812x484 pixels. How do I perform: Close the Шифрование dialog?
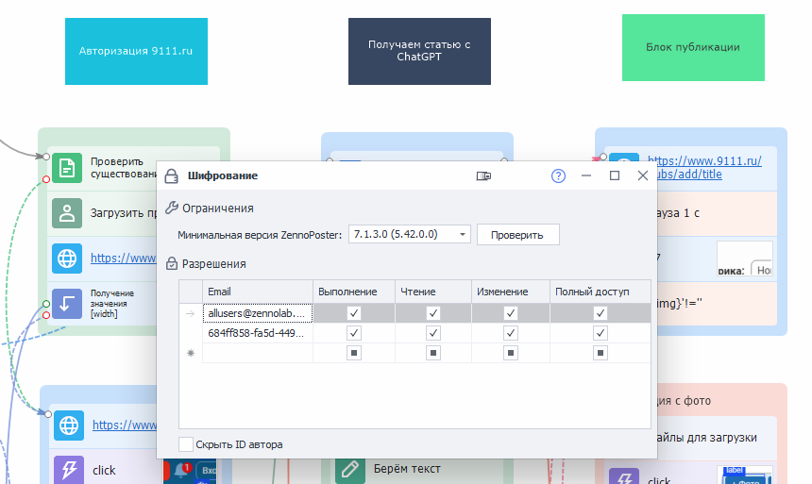pyautogui.click(x=643, y=176)
